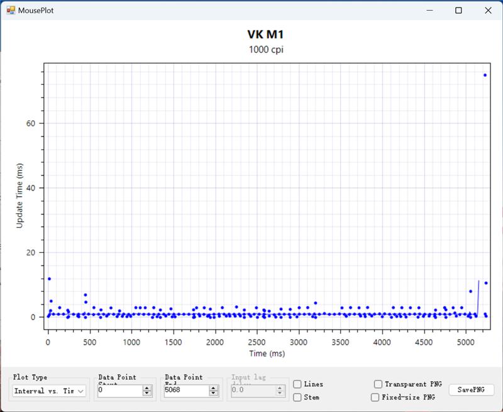Screen dimensions: 503x412
Task: Increase Data Point Start with up arrow
Action: pyautogui.click(x=147, y=388)
